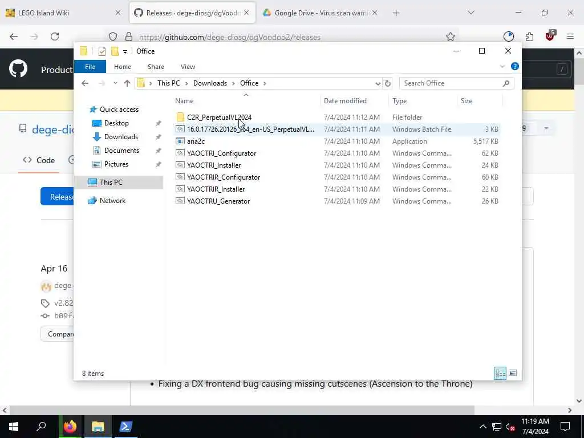The image size is (584, 438).
Task: Open the File ribbon tab
Action: pos(90,67)
